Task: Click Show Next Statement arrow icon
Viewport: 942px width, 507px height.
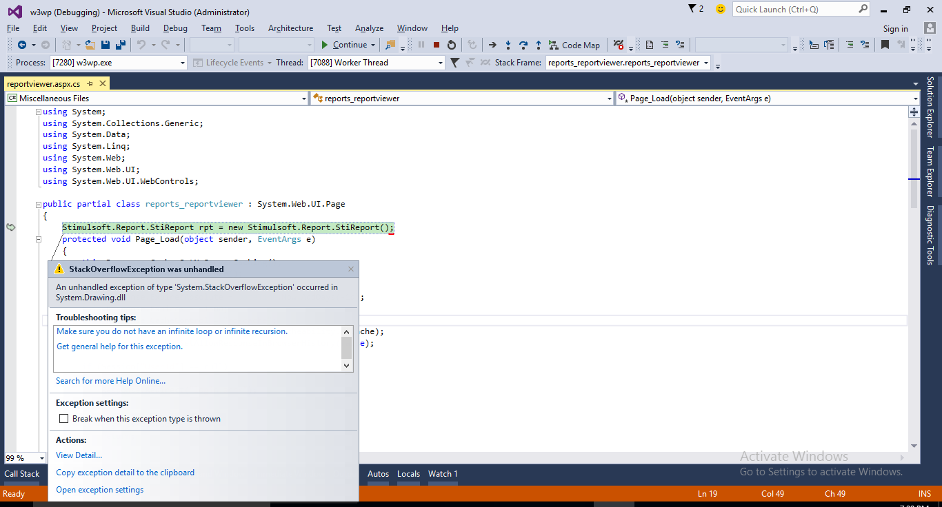Action: click(492, 45)
